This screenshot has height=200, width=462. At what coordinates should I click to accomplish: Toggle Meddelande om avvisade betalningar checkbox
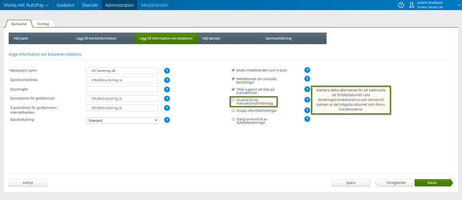(233, 79)
